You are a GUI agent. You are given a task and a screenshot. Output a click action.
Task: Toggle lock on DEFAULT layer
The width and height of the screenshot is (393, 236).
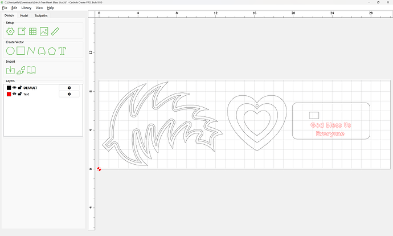click(x=20, y=88)
